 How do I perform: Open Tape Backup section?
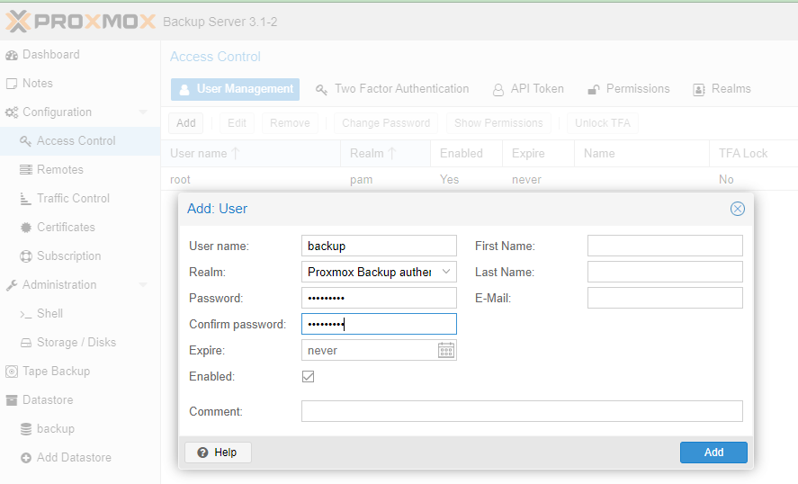56,371
